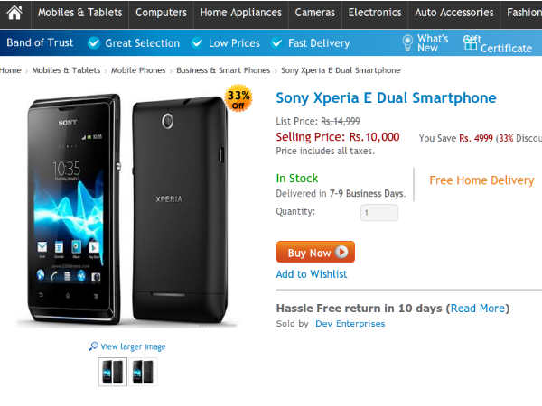Click the magnifier icon beside View larger image
The height and width of the screenshot is (406, 542).
94,346
